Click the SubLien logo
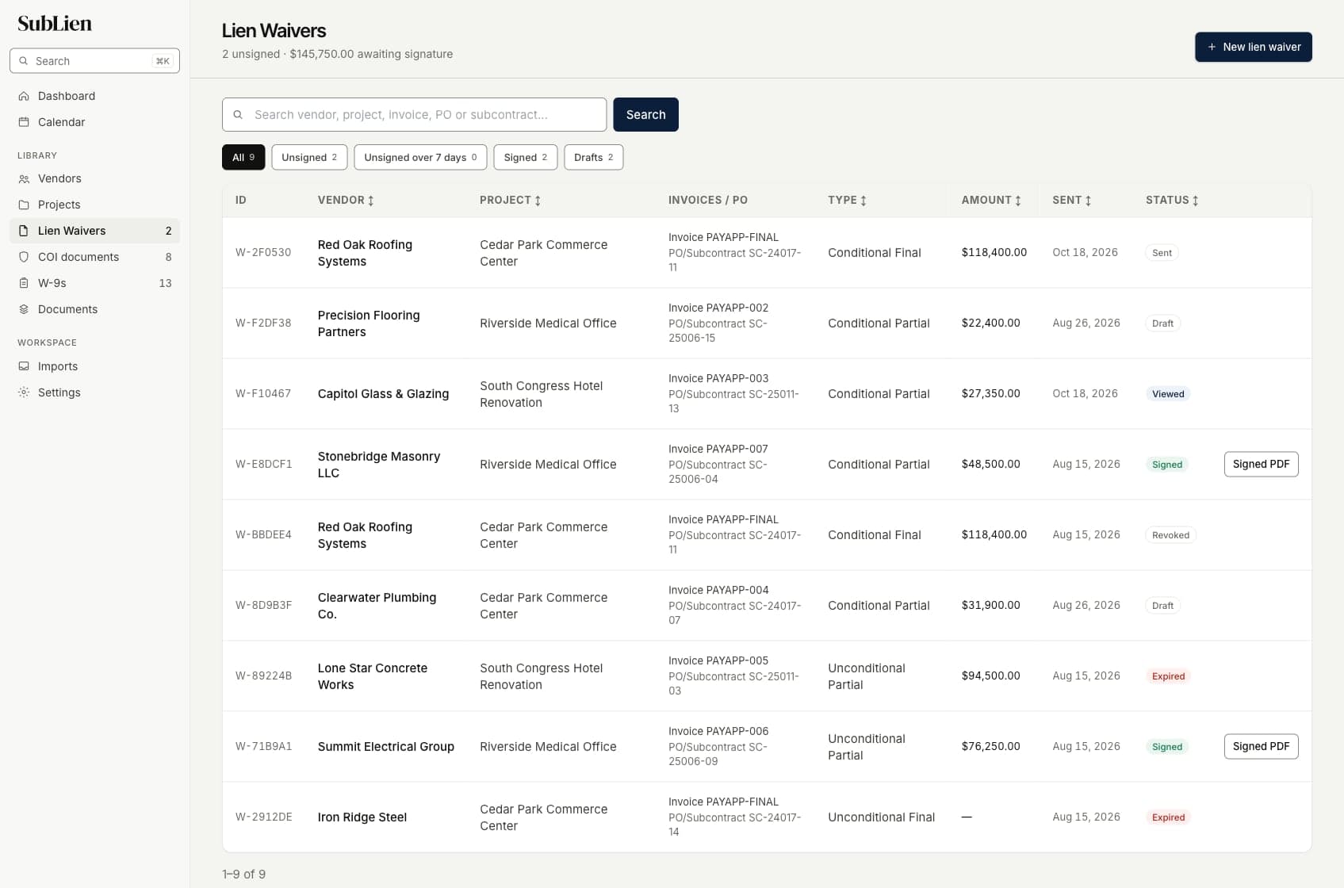The height and width of the screenshot is (888, 1344). pyautogui.click(x=55, y=24)
